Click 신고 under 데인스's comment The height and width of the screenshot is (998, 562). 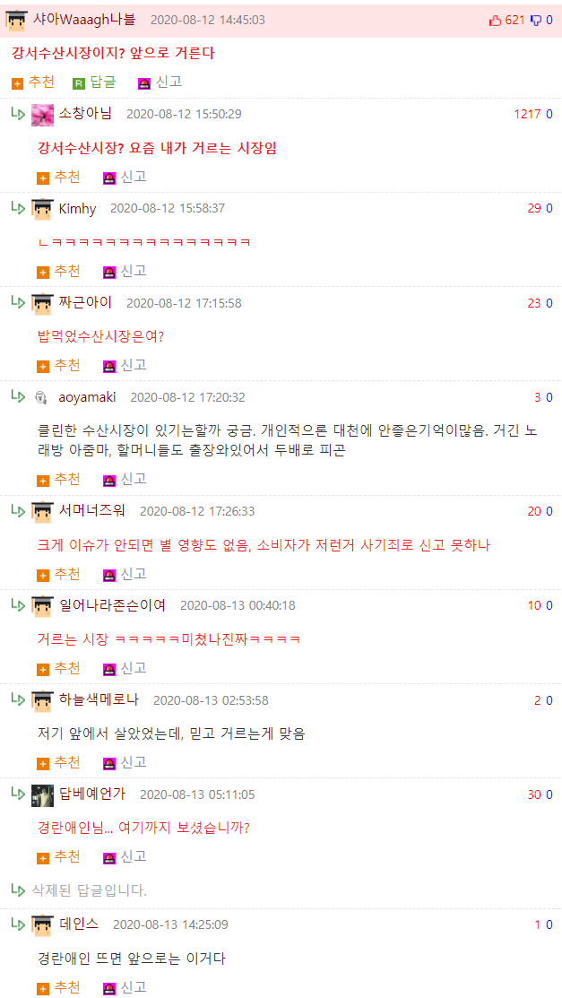coord(125,988)
